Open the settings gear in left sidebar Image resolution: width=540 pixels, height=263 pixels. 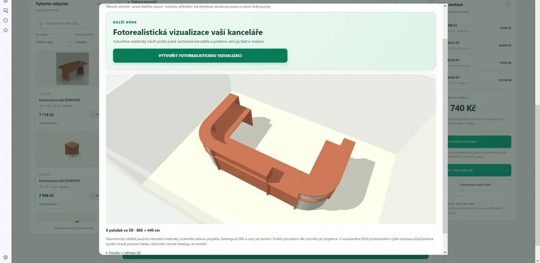5,258
